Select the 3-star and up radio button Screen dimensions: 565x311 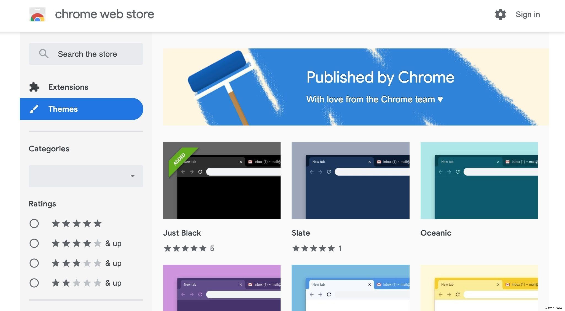click(x=34, y=263)
